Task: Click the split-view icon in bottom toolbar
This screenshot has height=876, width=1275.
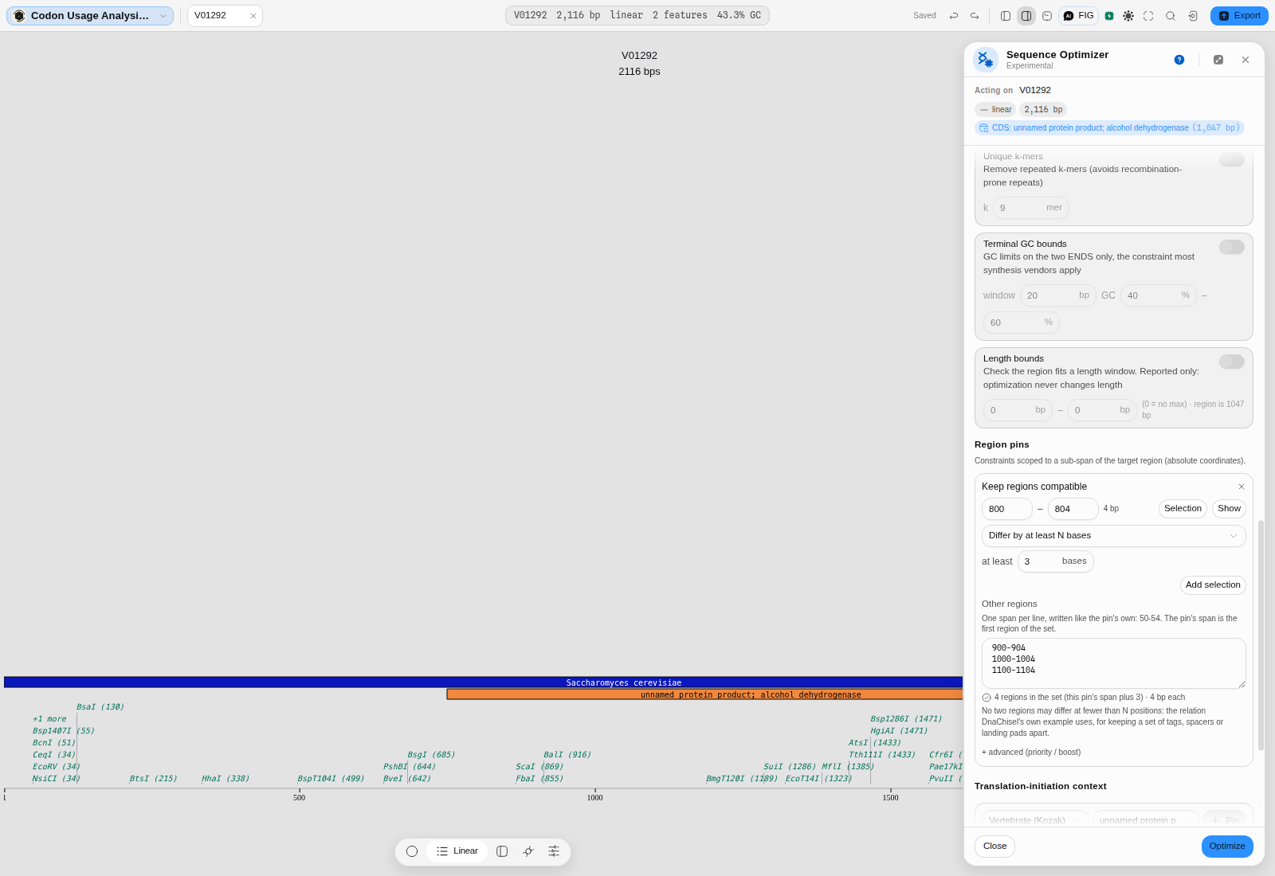Action: [x=502, y=851]
